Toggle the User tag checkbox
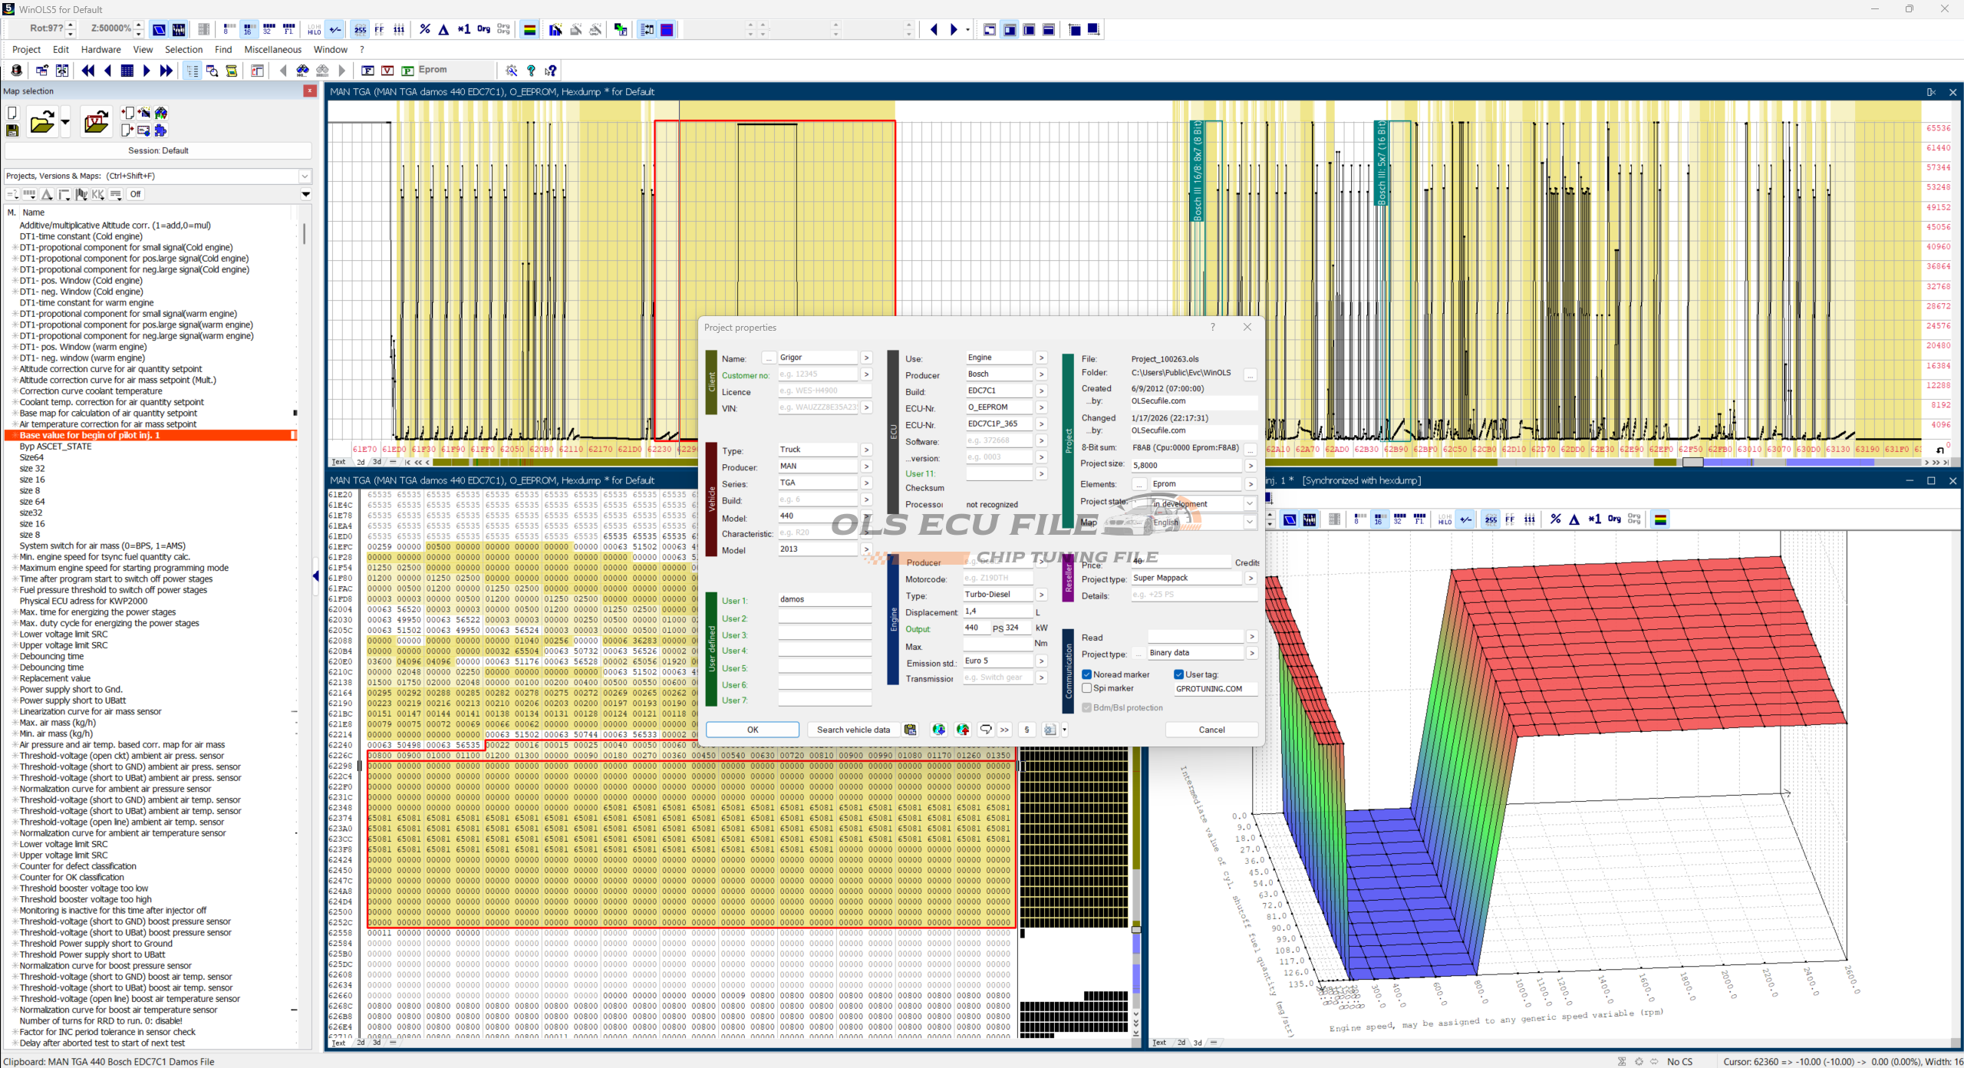Viewport: 1964px width, 1068px height. (x=1179, y=674)
